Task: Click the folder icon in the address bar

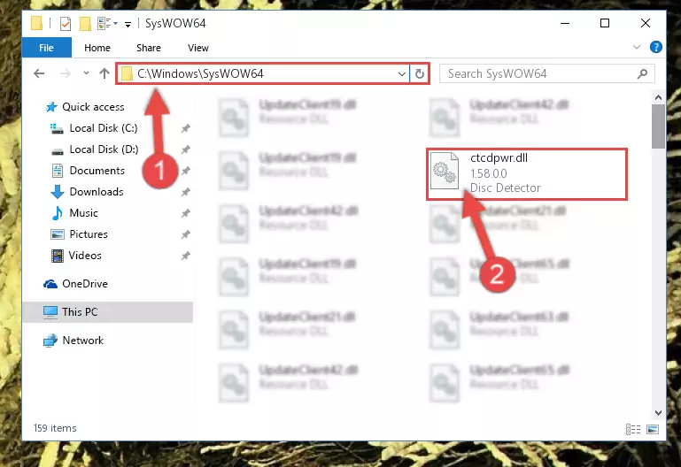Action: [x=127, y=74]
